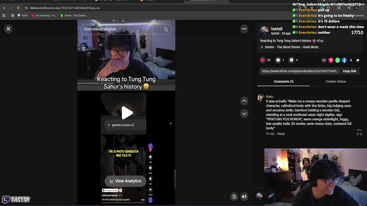
Task: Select the video URL text field
Action: pos(300,71)
